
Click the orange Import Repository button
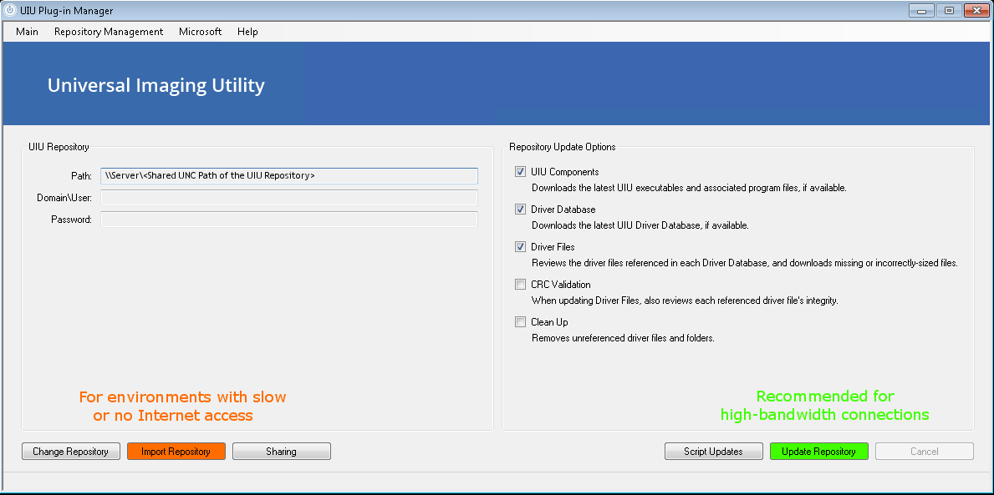176,452
